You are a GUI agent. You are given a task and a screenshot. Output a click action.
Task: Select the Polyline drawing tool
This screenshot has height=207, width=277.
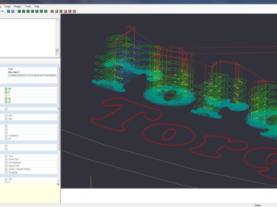click(19, 11)
